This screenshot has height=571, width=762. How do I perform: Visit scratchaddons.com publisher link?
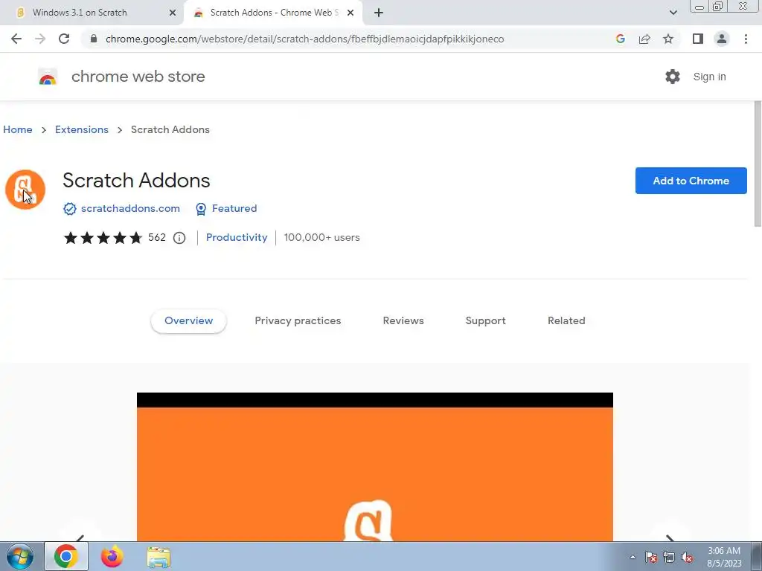[130, 208]
